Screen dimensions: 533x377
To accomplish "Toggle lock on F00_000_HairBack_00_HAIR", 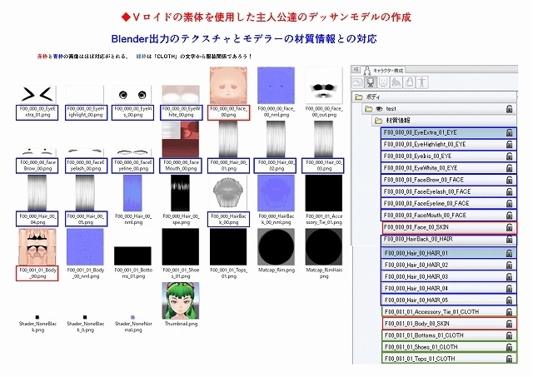I will pyautogui.click(x=509, y=240).
